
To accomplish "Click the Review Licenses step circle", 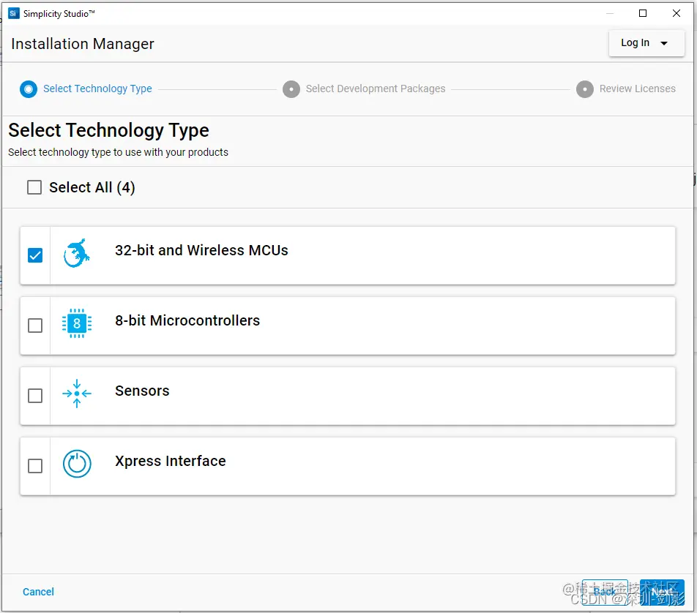I will tap(585, 89).
